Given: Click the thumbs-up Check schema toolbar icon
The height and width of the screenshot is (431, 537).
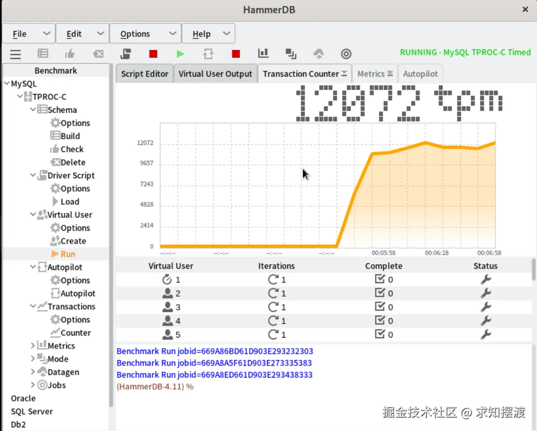Looking at the screenshot, I should coord(70,54).
